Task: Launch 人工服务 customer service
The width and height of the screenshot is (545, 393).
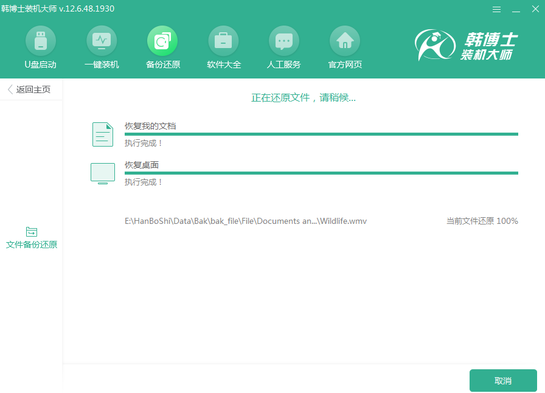Action: point(283,47)
